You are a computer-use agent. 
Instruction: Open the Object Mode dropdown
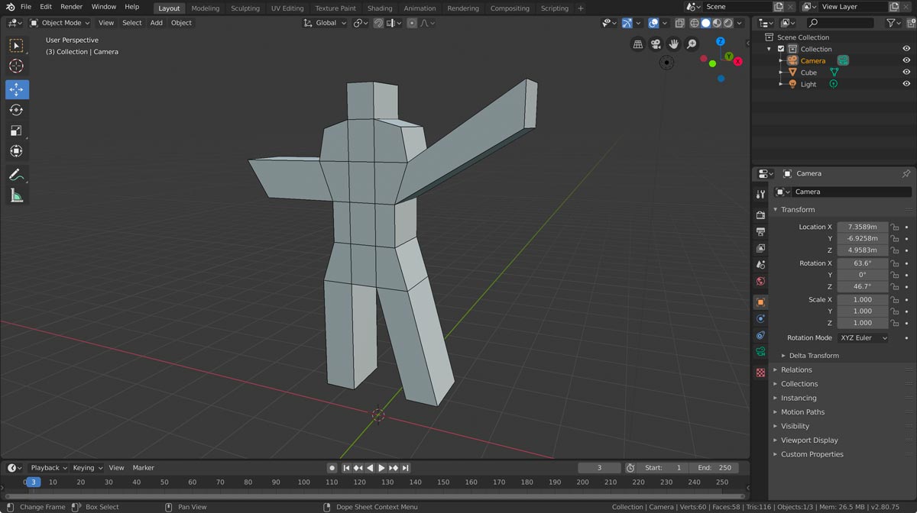pyautogui.click(x=61, y=23)
